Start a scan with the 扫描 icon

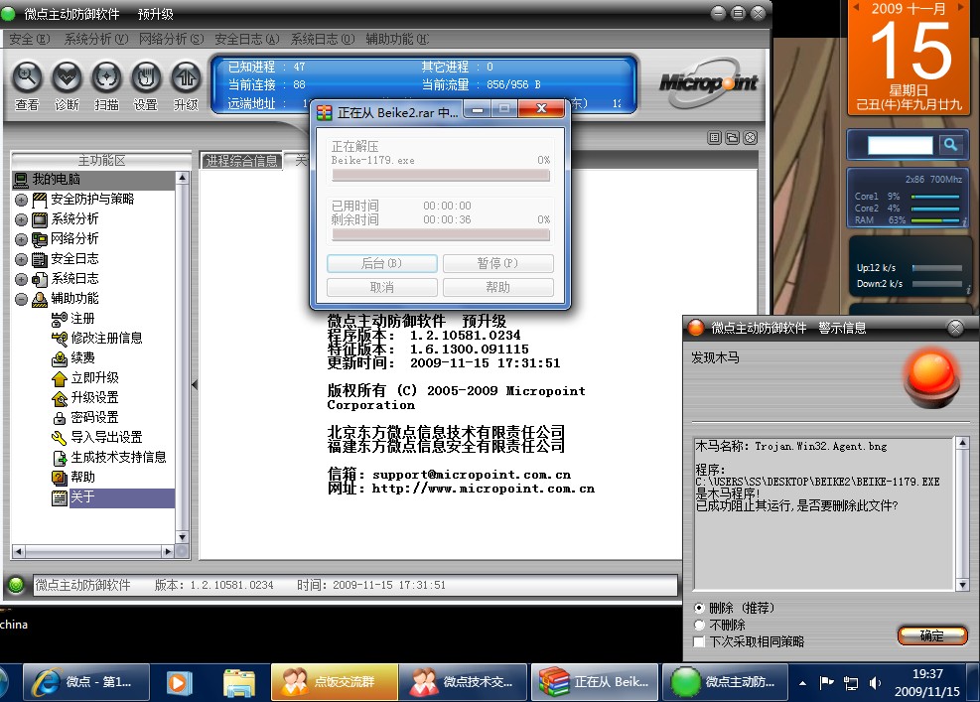(106, 76)
